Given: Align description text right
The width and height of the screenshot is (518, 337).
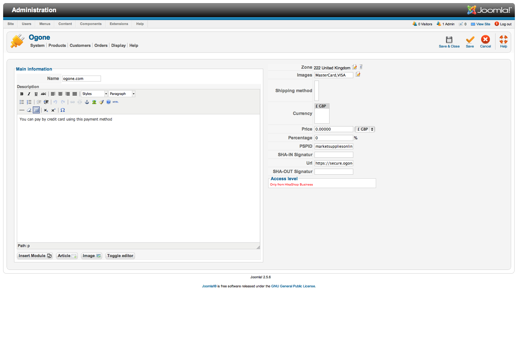Looking at the screenshot, I should [68, 94].
